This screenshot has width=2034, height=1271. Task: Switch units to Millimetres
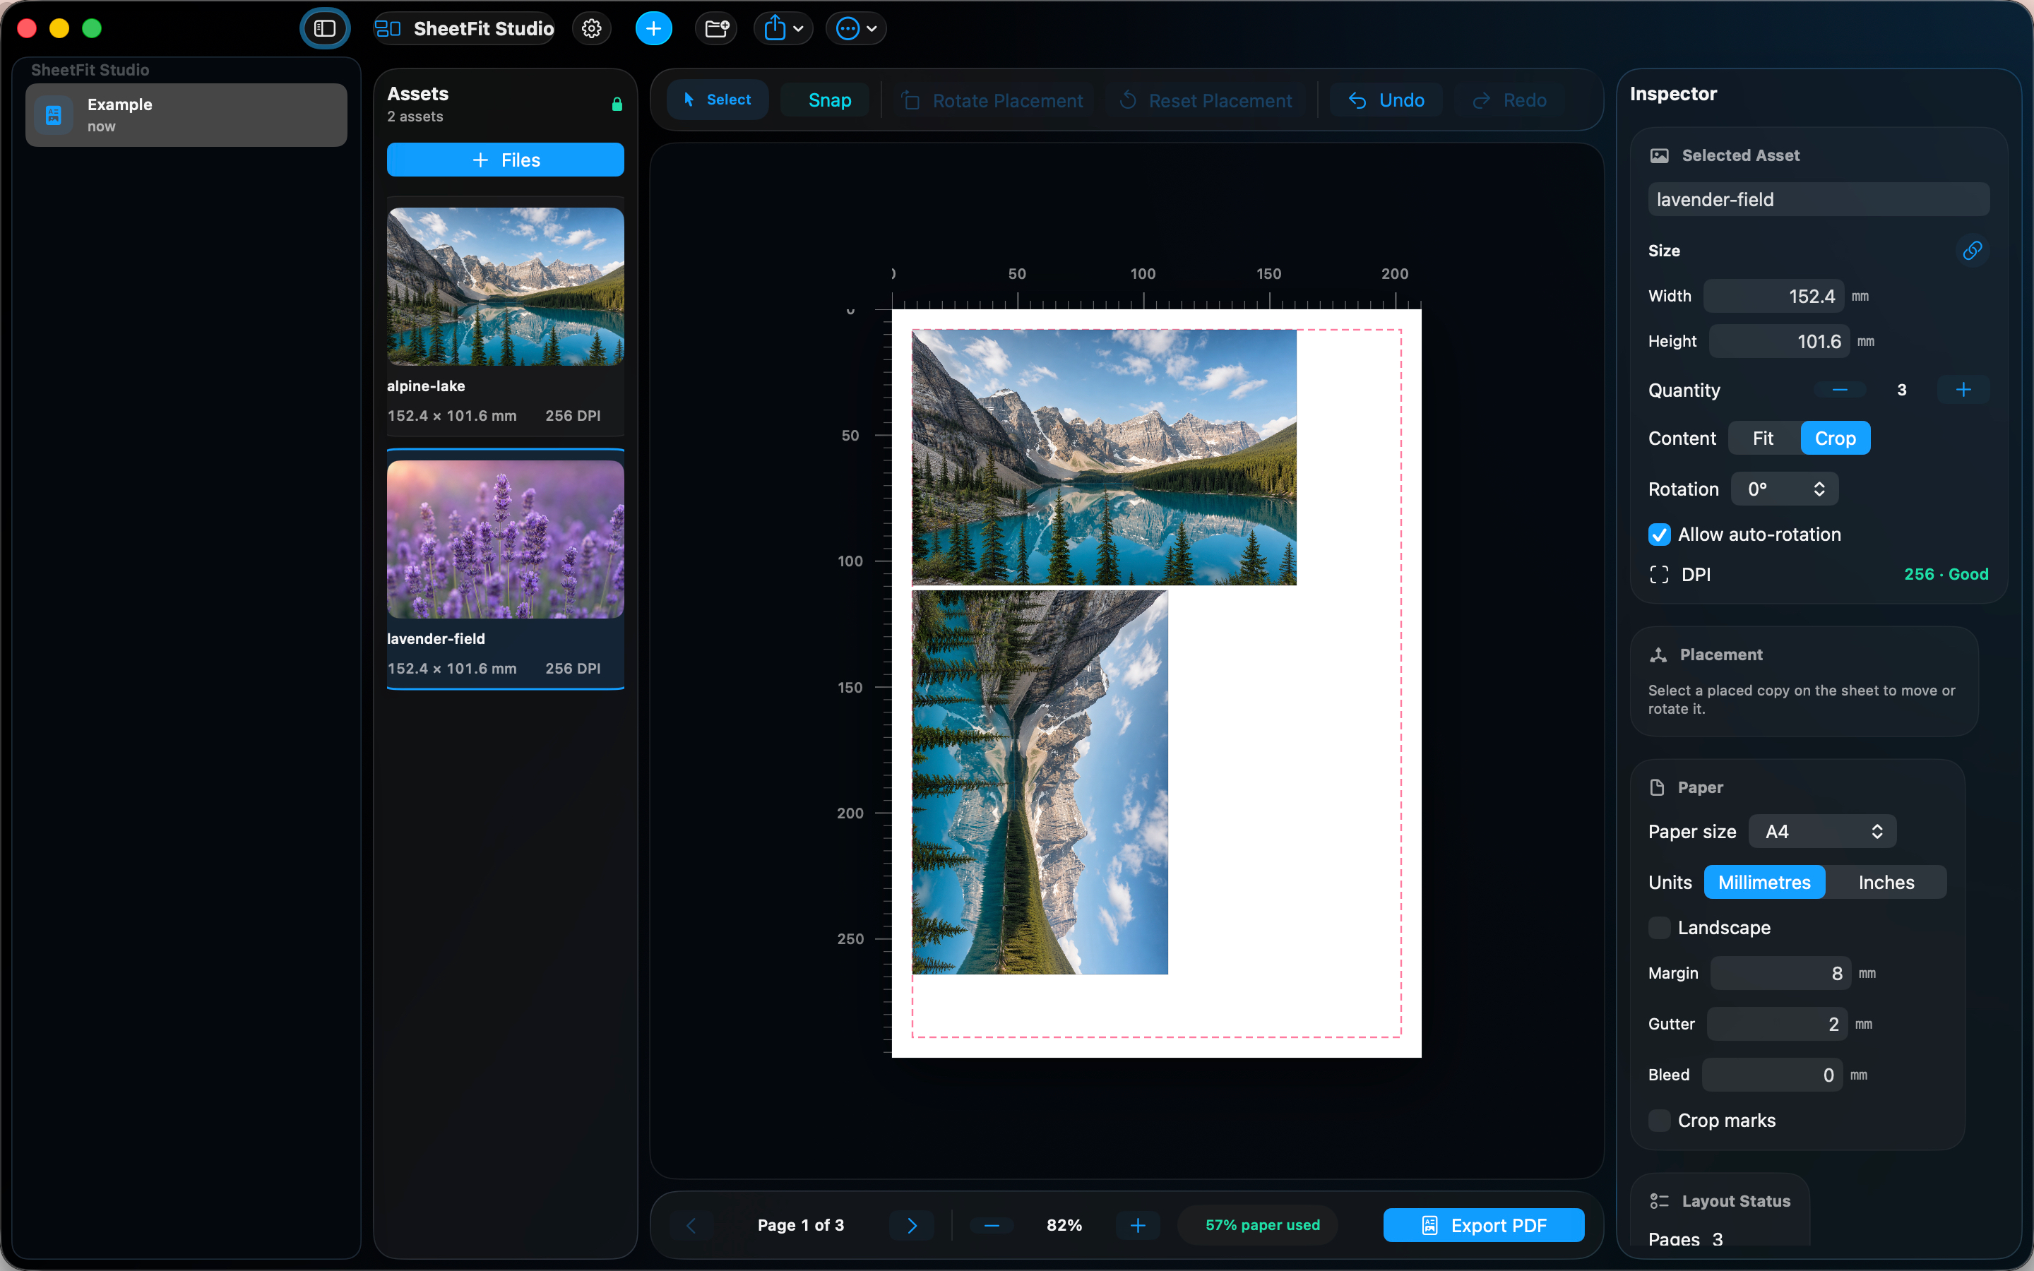[x=1764, y=882]
